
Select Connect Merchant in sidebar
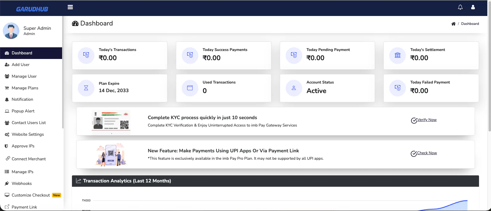pyautogui.click(x=29, y=159)
